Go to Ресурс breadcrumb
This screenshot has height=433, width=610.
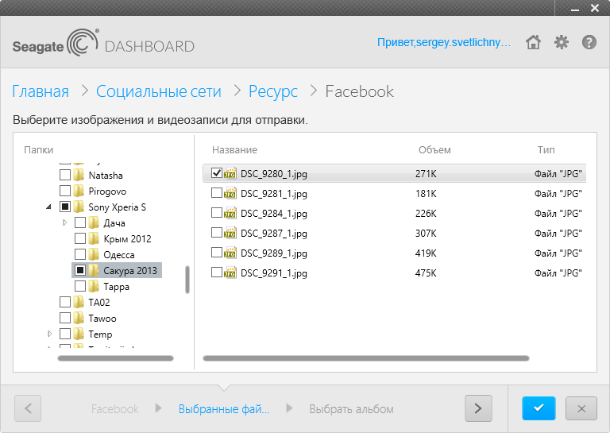point(273,92)
